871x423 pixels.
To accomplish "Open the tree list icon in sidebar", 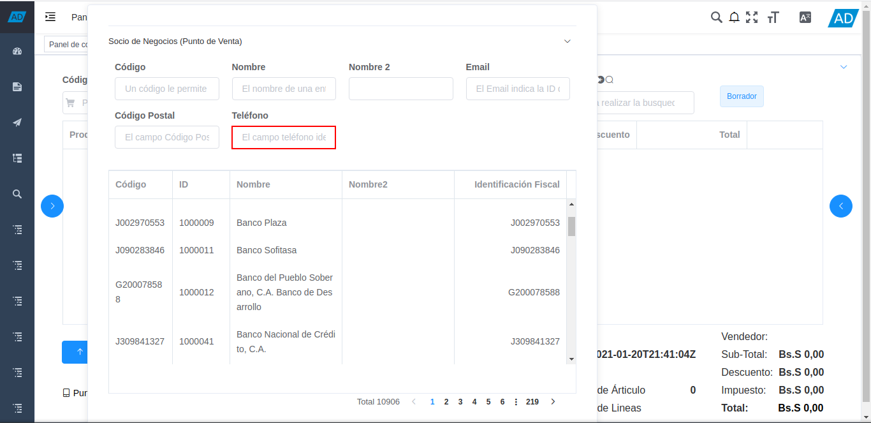I will point(17,158).
